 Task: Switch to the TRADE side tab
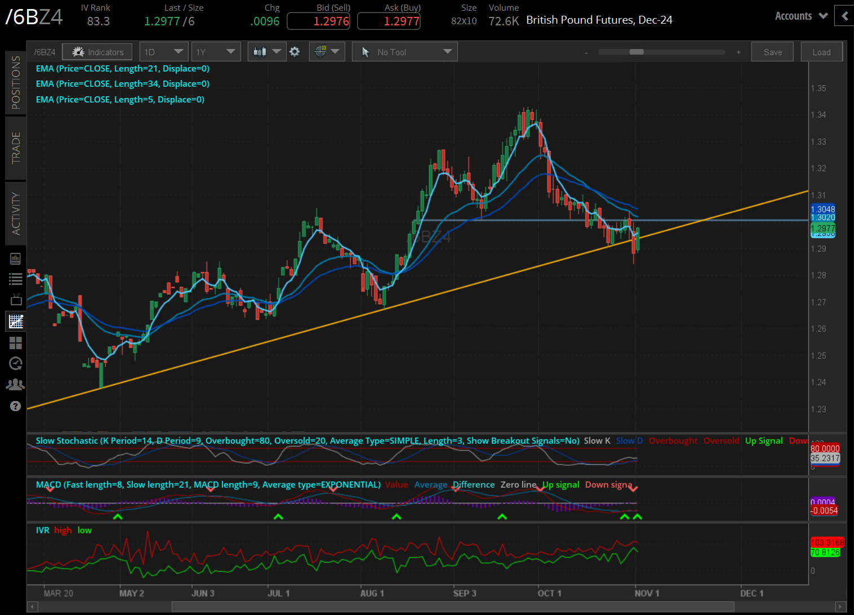16,148
